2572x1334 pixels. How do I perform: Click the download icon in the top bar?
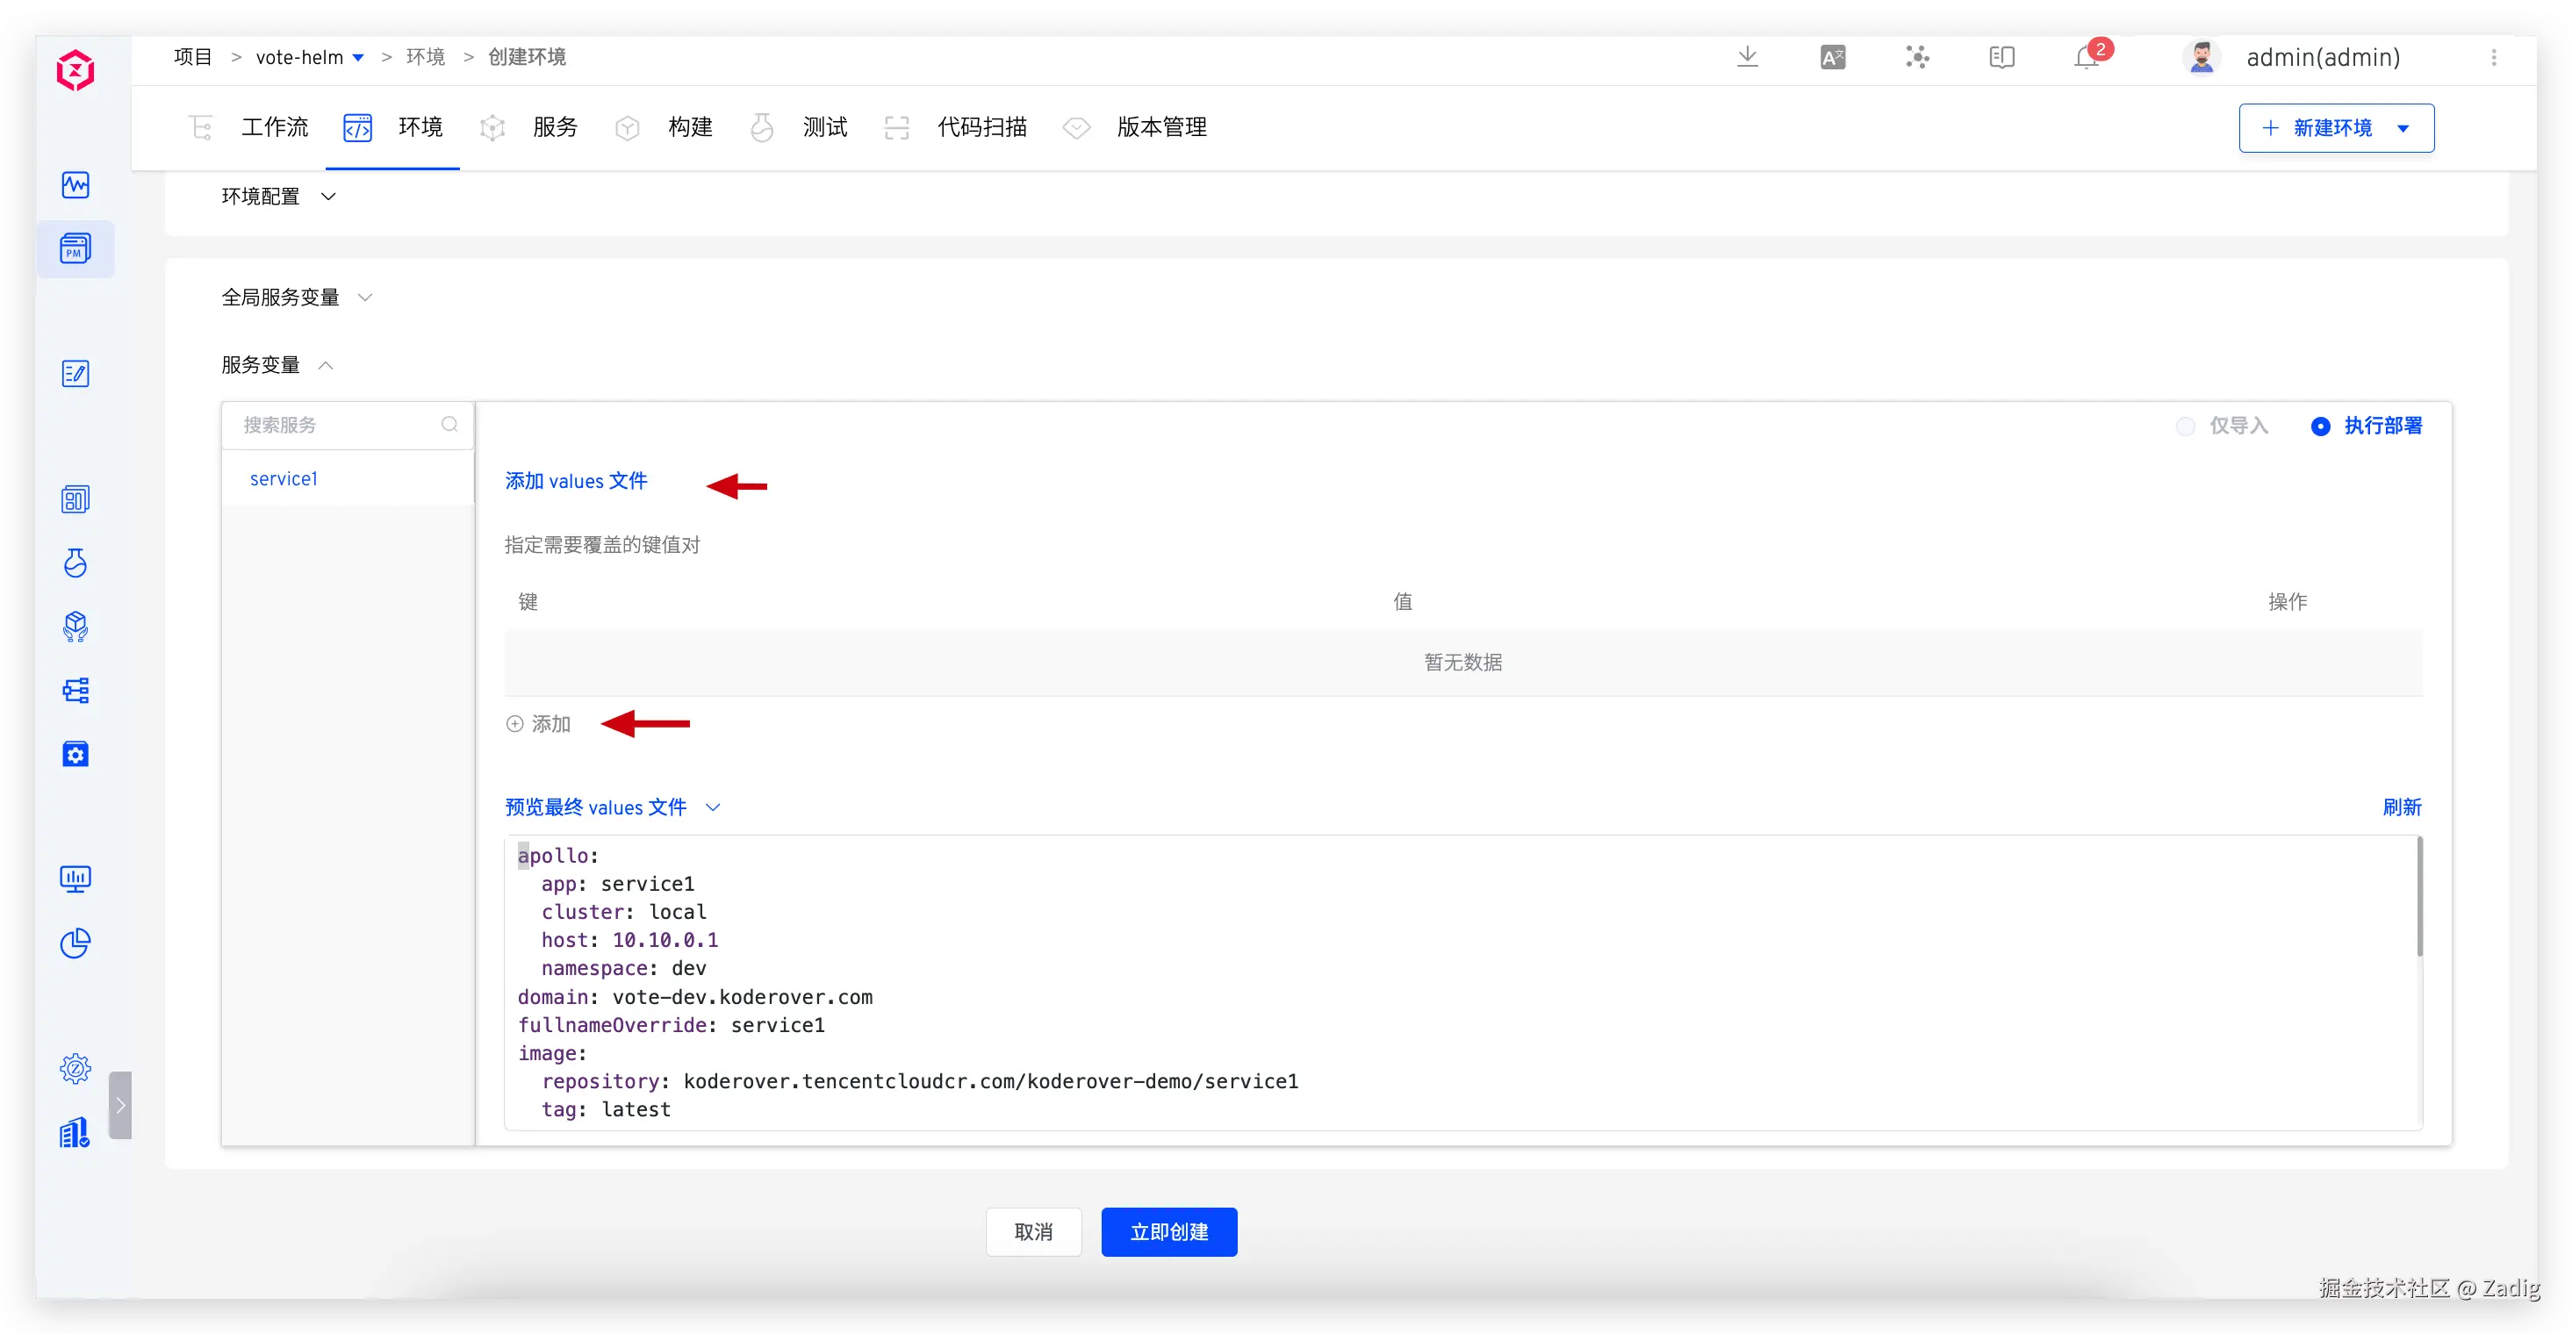click(1747, 57)
